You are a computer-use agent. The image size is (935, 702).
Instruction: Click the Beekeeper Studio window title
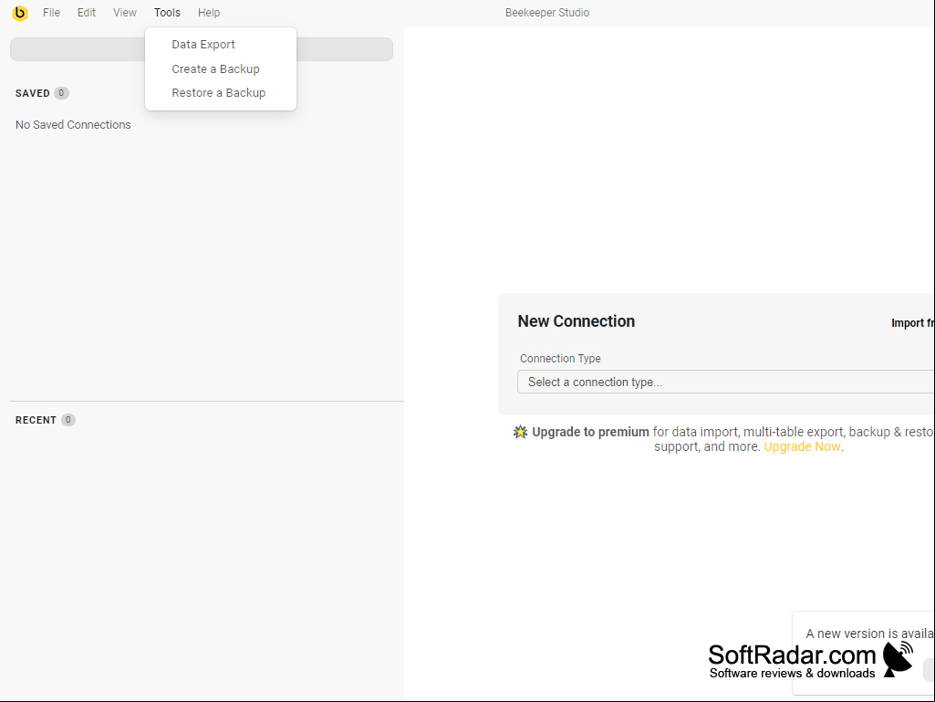(547, 13)
